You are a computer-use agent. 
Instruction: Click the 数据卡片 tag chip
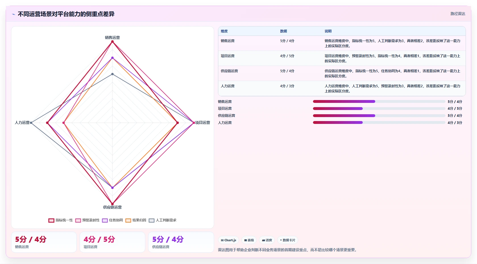point(288,240)
